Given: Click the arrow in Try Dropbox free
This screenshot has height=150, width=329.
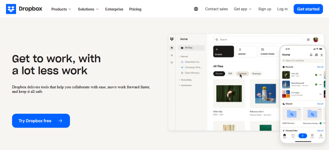Looking at the screenshot, I should coord(60,121).
